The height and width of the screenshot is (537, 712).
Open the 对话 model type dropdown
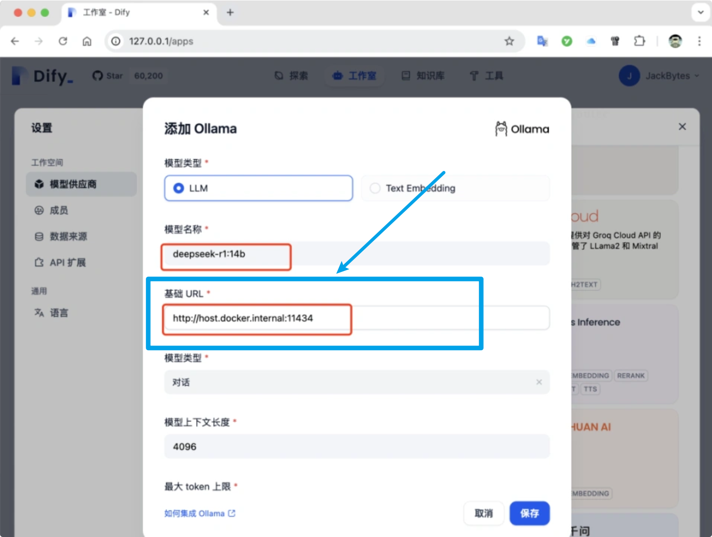coord(350,382)
